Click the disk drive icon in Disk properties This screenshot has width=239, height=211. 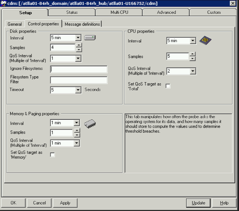click(x=90, y=38)
